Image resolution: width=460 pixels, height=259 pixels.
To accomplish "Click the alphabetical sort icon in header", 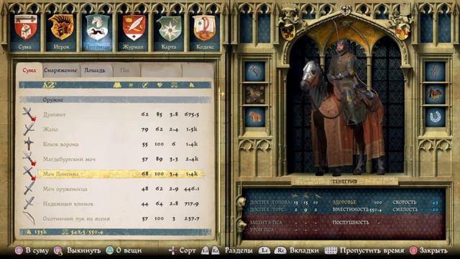I will pos(50,85).
